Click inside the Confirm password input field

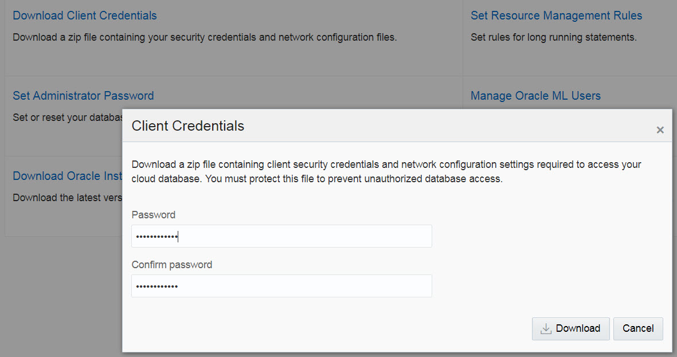point(281,286)
